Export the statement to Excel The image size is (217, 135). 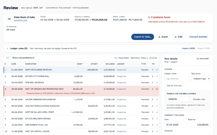click(x=163, y=37)
